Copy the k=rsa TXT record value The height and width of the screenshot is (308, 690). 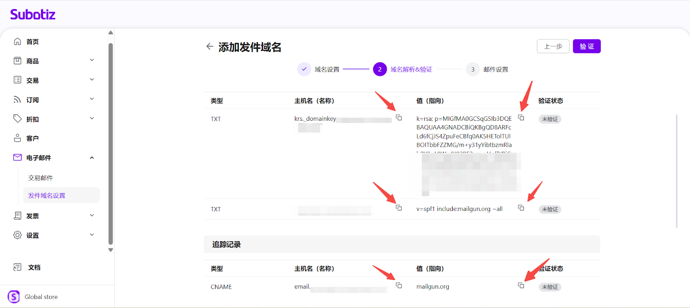click(x=521, y=118)
